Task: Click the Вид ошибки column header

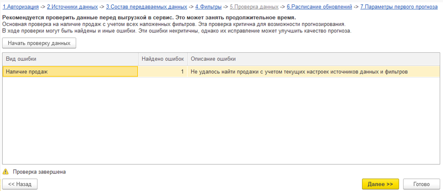Action: click(70, 59)
